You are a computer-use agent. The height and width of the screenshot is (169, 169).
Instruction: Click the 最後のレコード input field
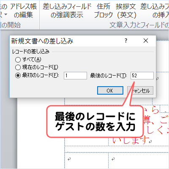point(142,76)
